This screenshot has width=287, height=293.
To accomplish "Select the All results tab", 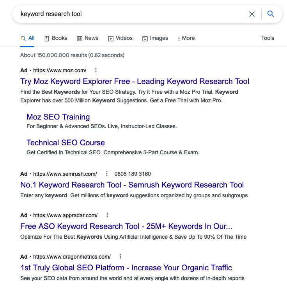I will 27,38.
